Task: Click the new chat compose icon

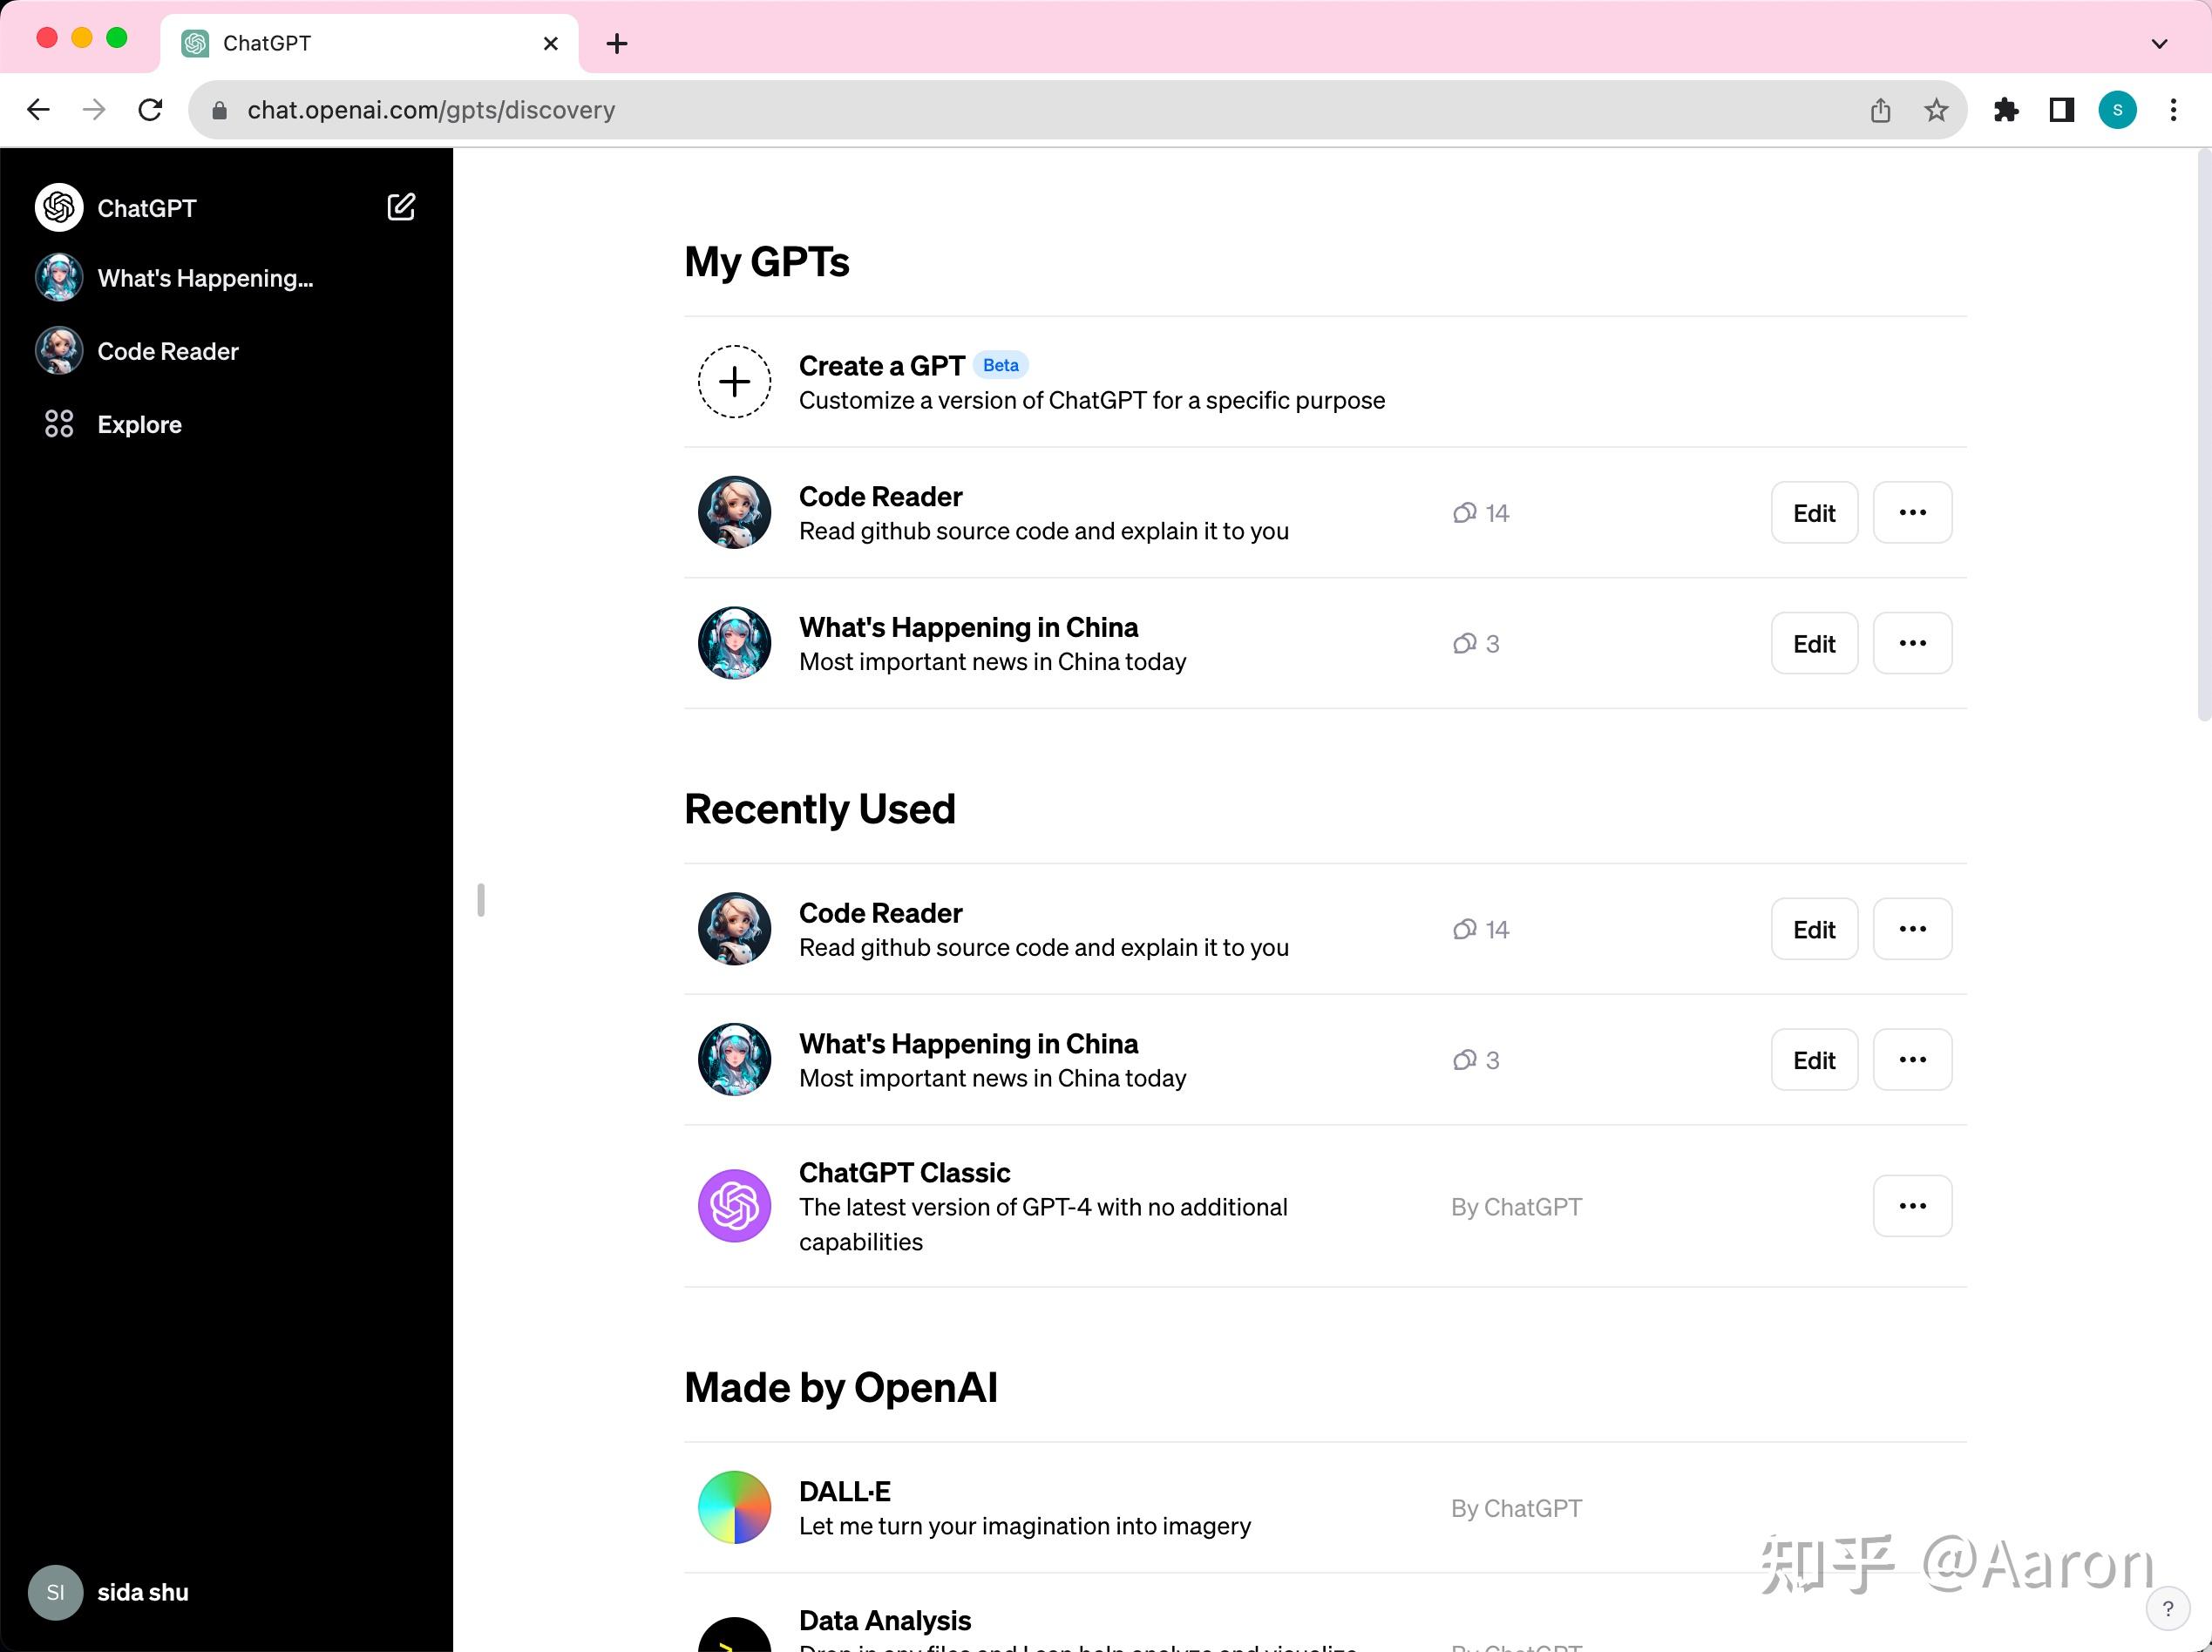Action: point(399,206)
